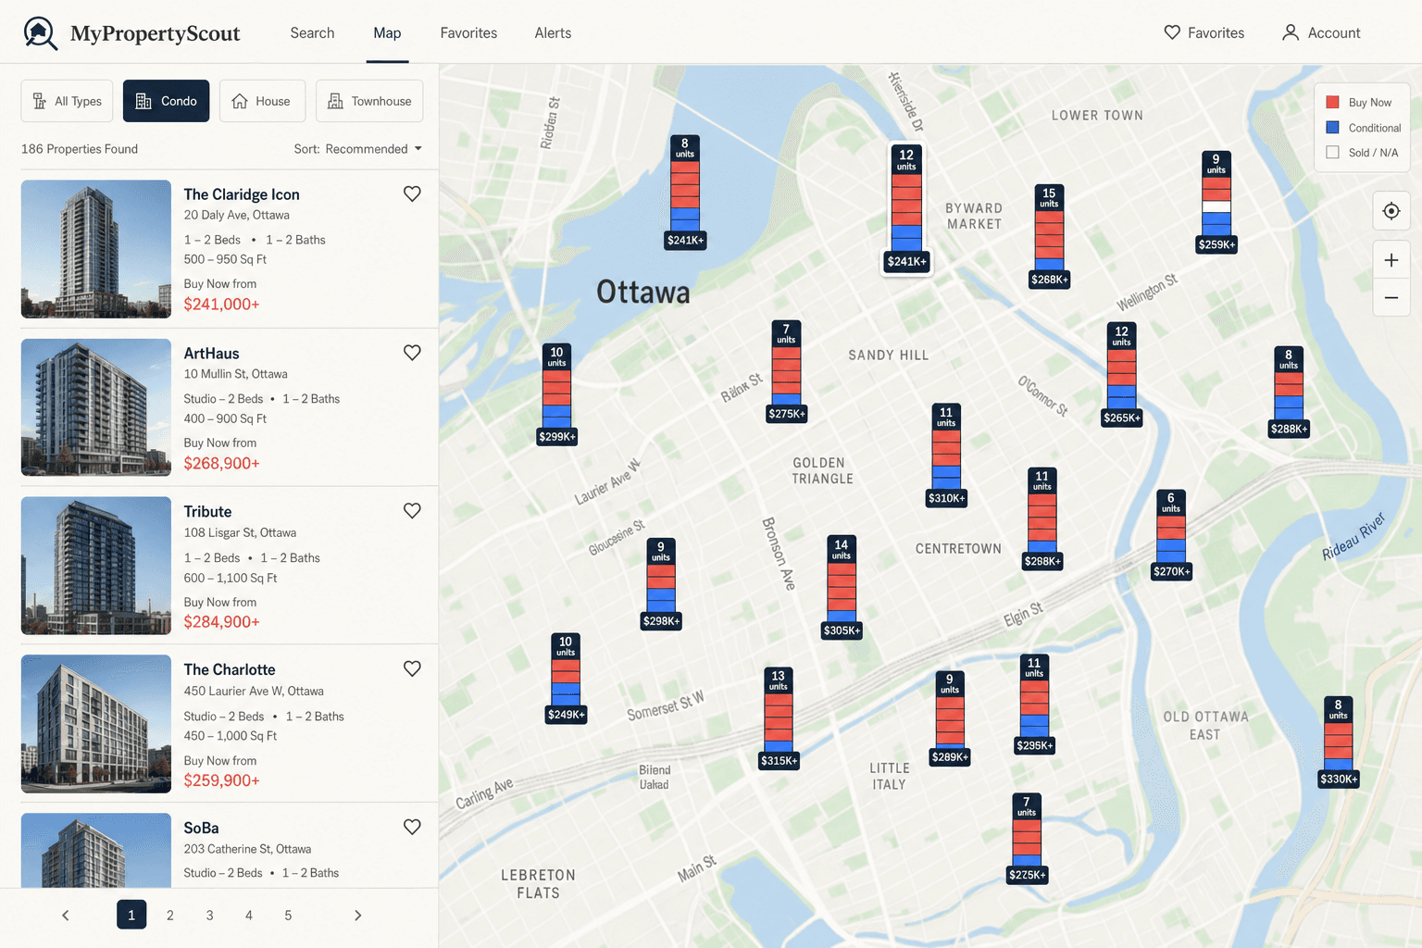The image size is (1422, 948).
Task: Select the 11 units $310K+ marker
Action: (946, 455)
